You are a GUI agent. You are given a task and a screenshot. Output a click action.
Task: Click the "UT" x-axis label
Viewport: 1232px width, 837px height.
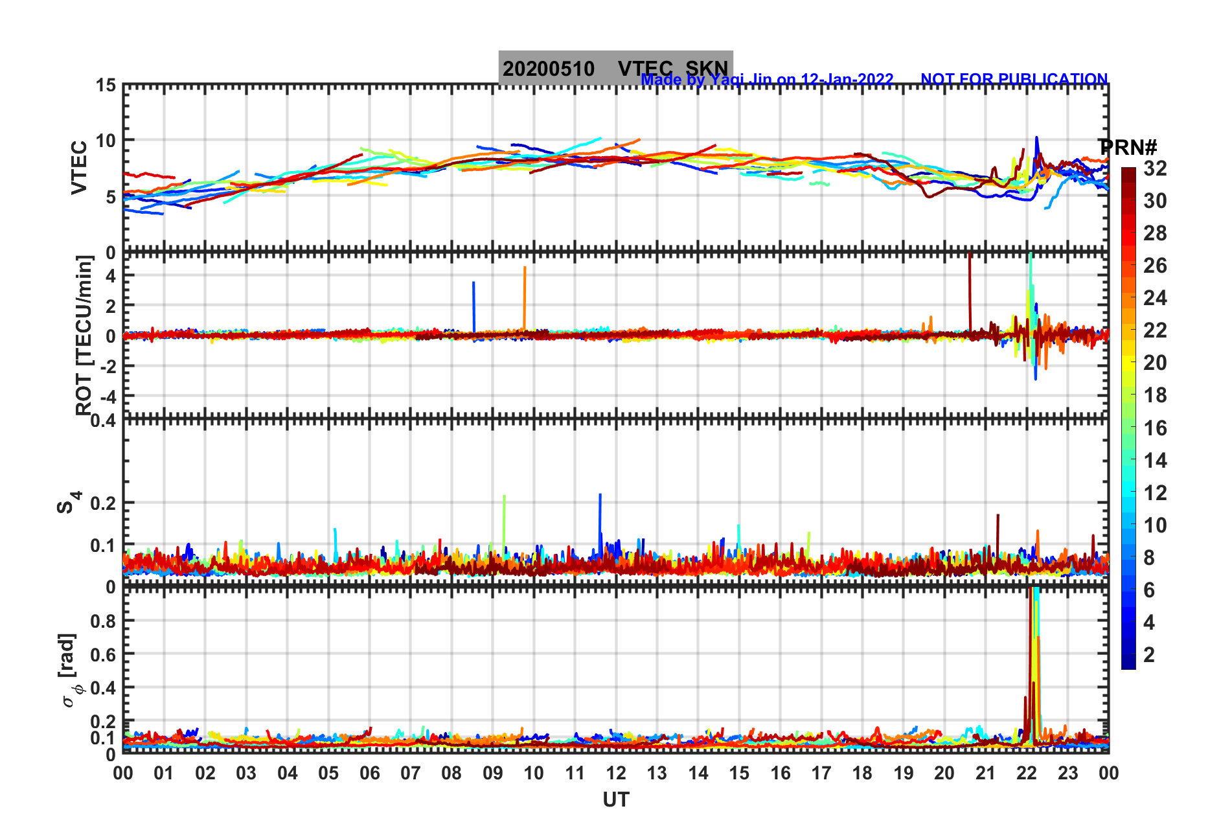coord(615,800)
